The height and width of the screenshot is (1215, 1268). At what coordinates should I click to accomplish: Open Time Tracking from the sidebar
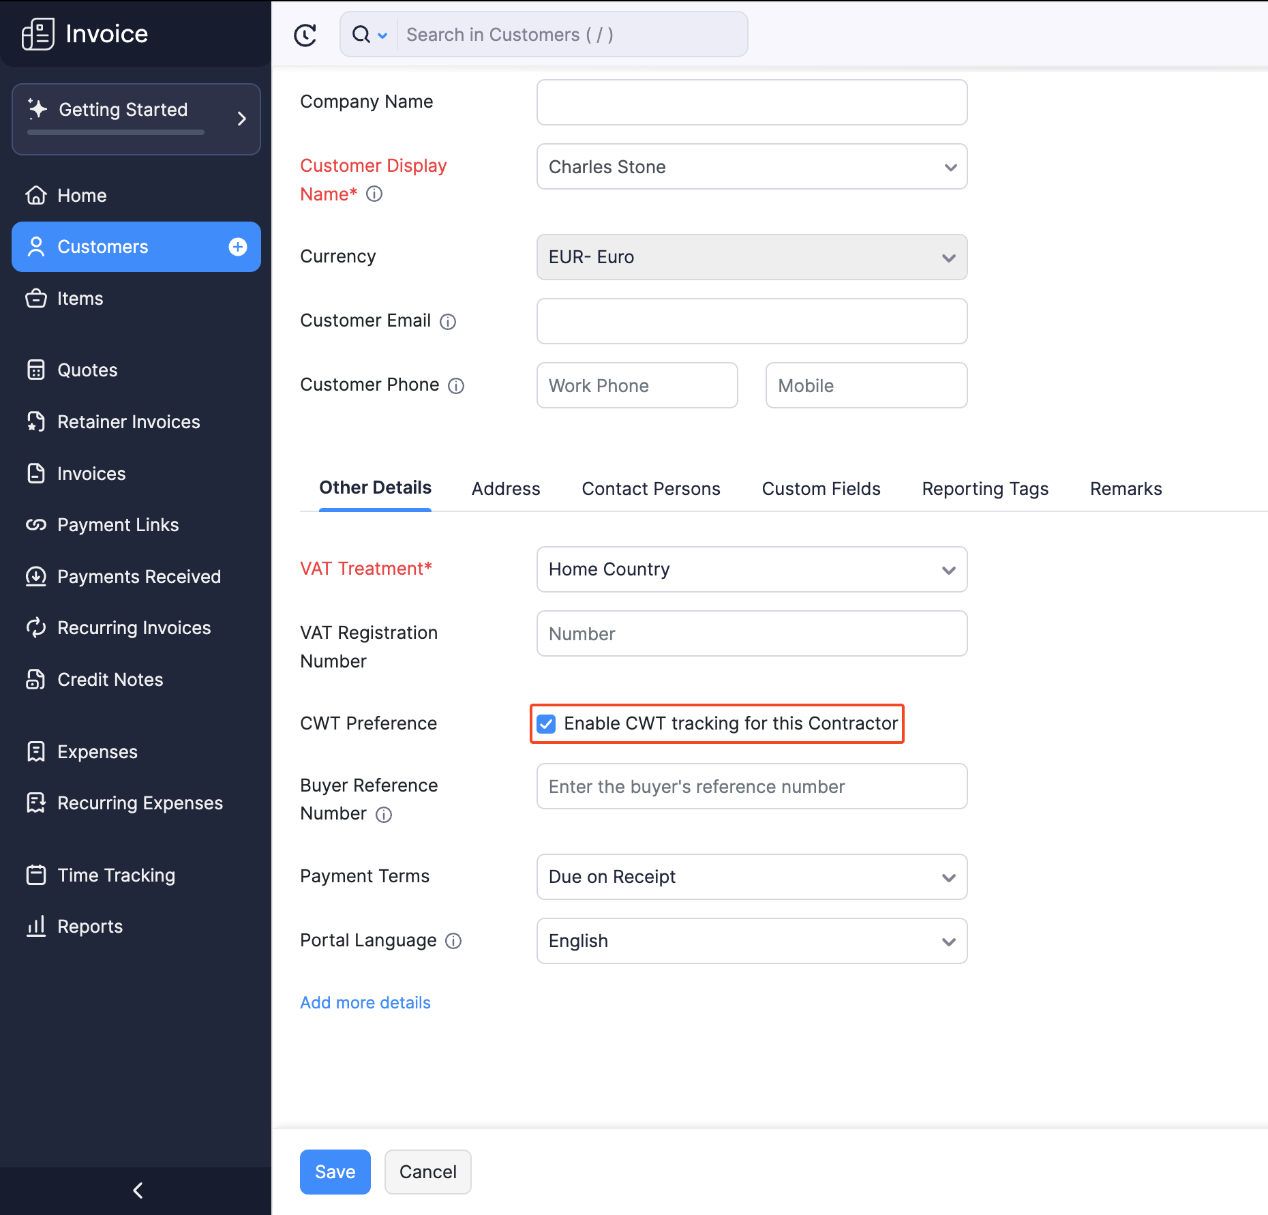pyautogui.click(x=116, y=875)
